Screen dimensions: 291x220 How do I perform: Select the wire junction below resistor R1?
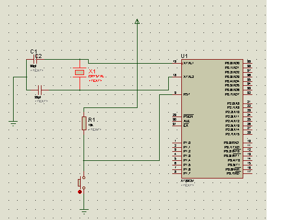pos(84,160)
